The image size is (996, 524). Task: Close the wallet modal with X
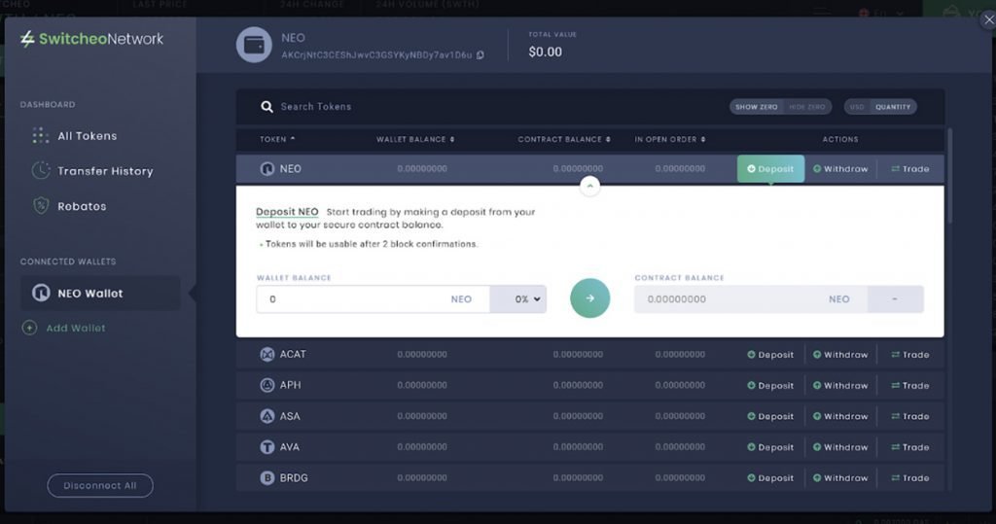988,19
